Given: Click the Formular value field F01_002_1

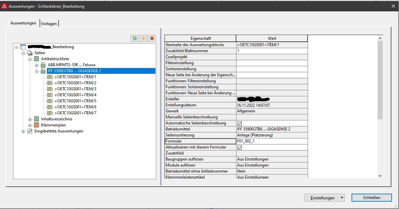Looking at the screenshot, I should click(272, 141).
